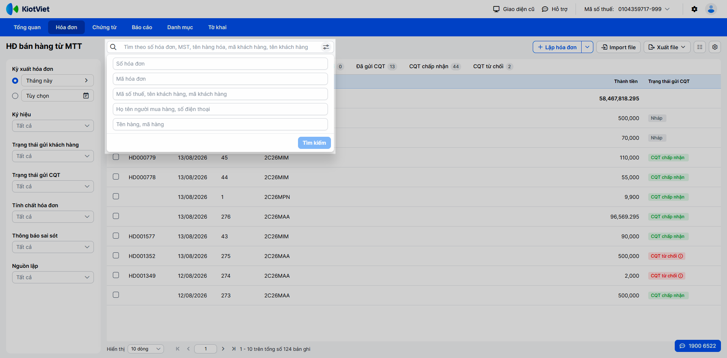Open the Nguồn lập dropdown
727x358 pixels.
point(53,277)
